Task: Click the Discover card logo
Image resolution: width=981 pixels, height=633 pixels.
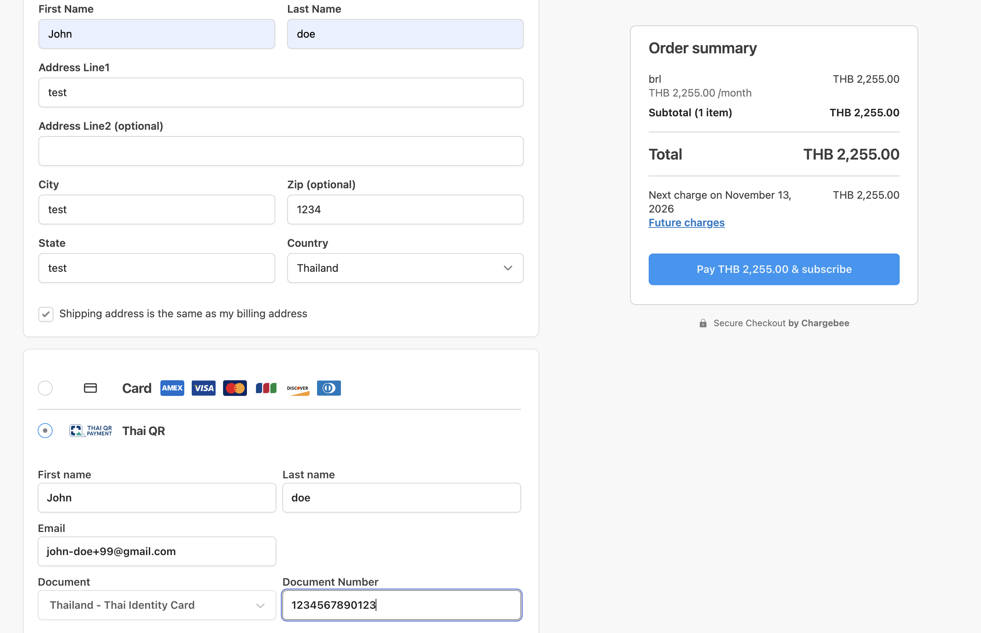Action: [x=298, y=388]
